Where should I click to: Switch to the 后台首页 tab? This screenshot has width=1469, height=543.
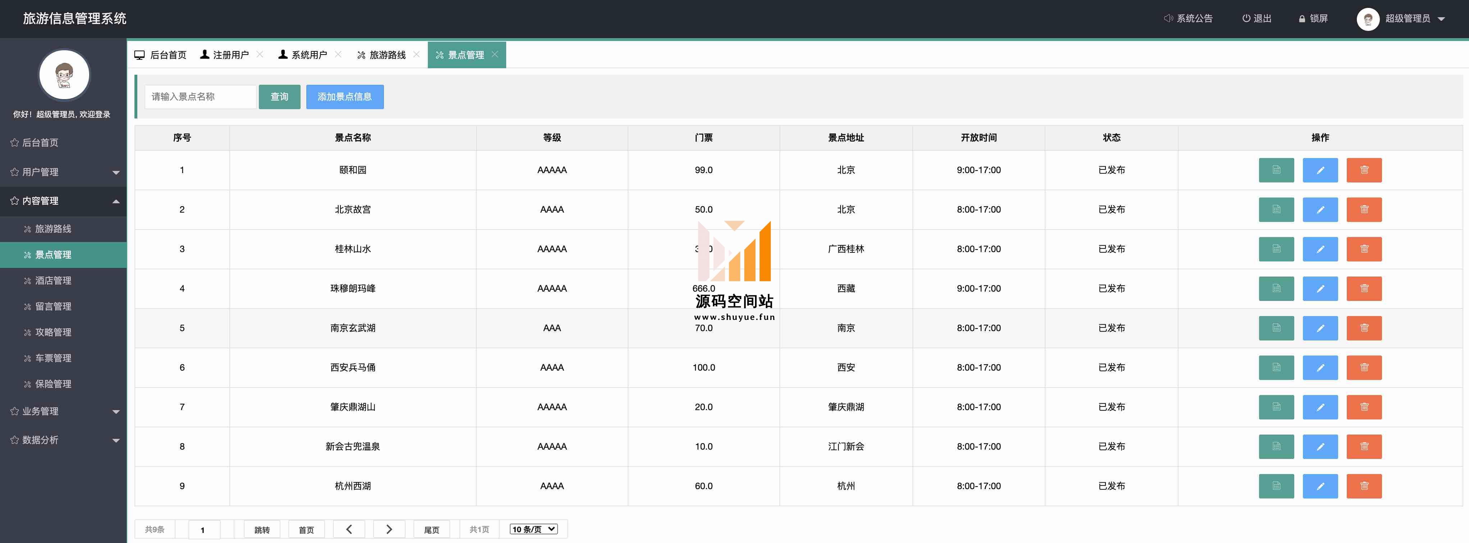coord(160,55)
